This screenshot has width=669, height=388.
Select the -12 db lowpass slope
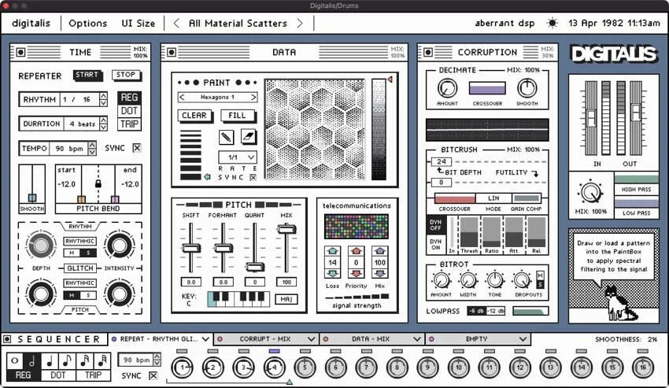point(495,311)
